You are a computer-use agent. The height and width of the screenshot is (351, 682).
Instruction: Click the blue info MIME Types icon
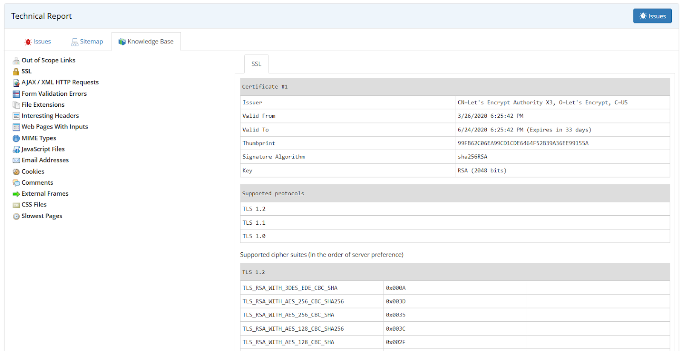[16, 138]
